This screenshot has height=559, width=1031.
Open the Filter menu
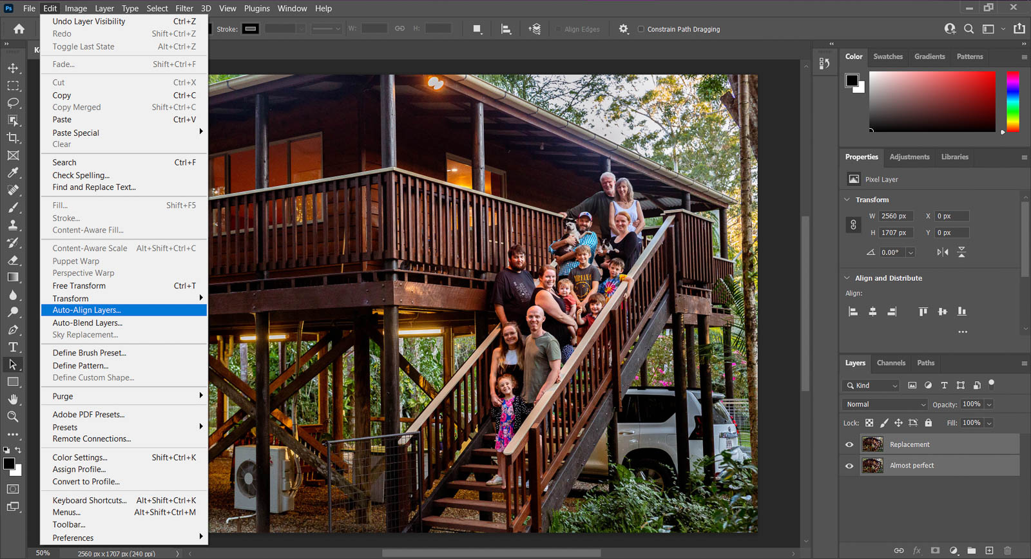[184, 8]
